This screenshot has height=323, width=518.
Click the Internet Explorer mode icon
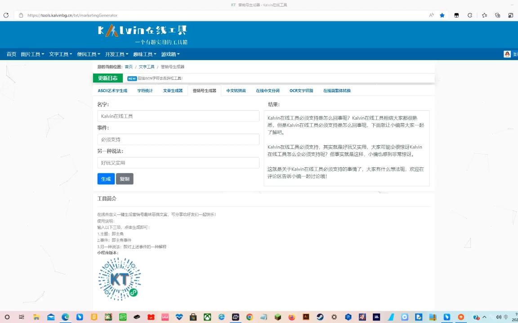coord(511,15)
